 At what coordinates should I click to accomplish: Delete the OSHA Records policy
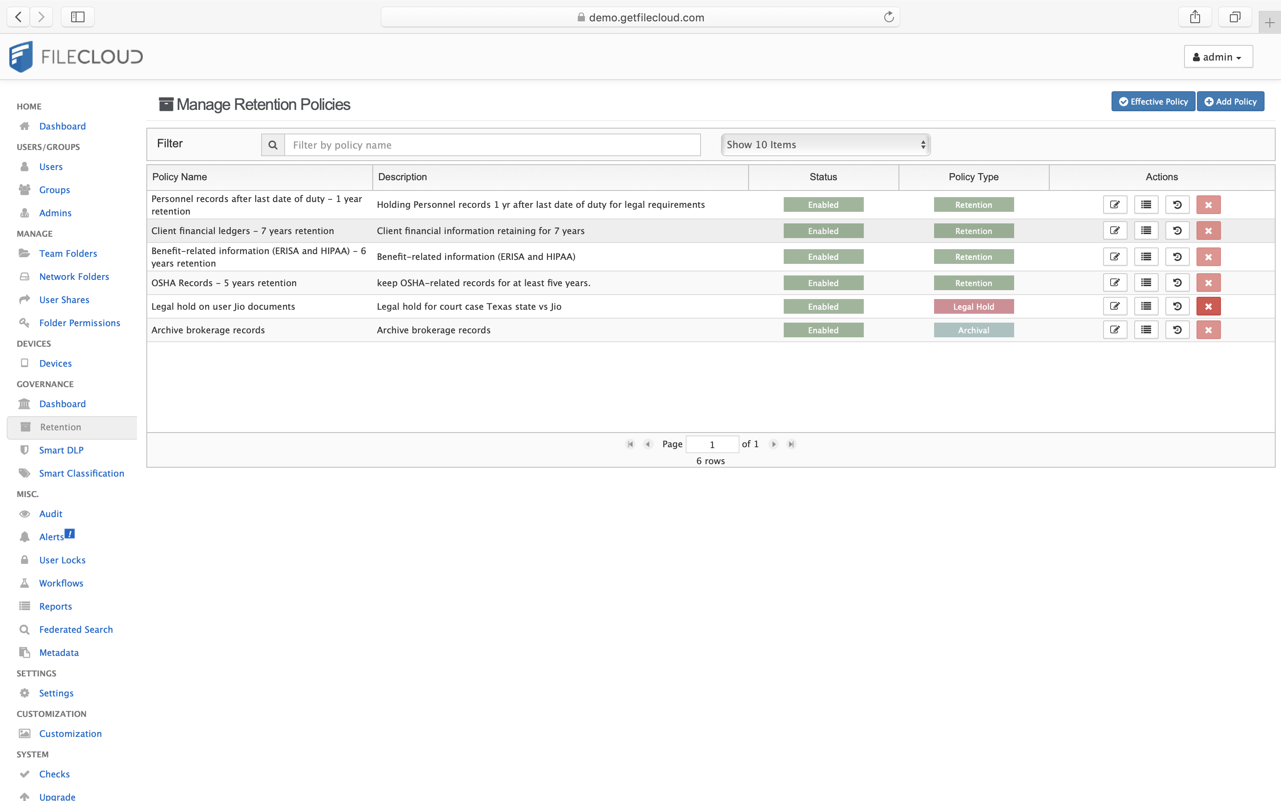click(1208, 283)
